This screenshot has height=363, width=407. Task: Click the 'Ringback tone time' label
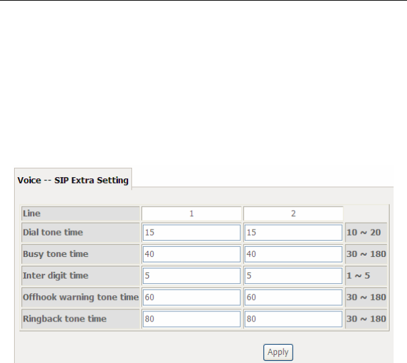coord(64,319)
